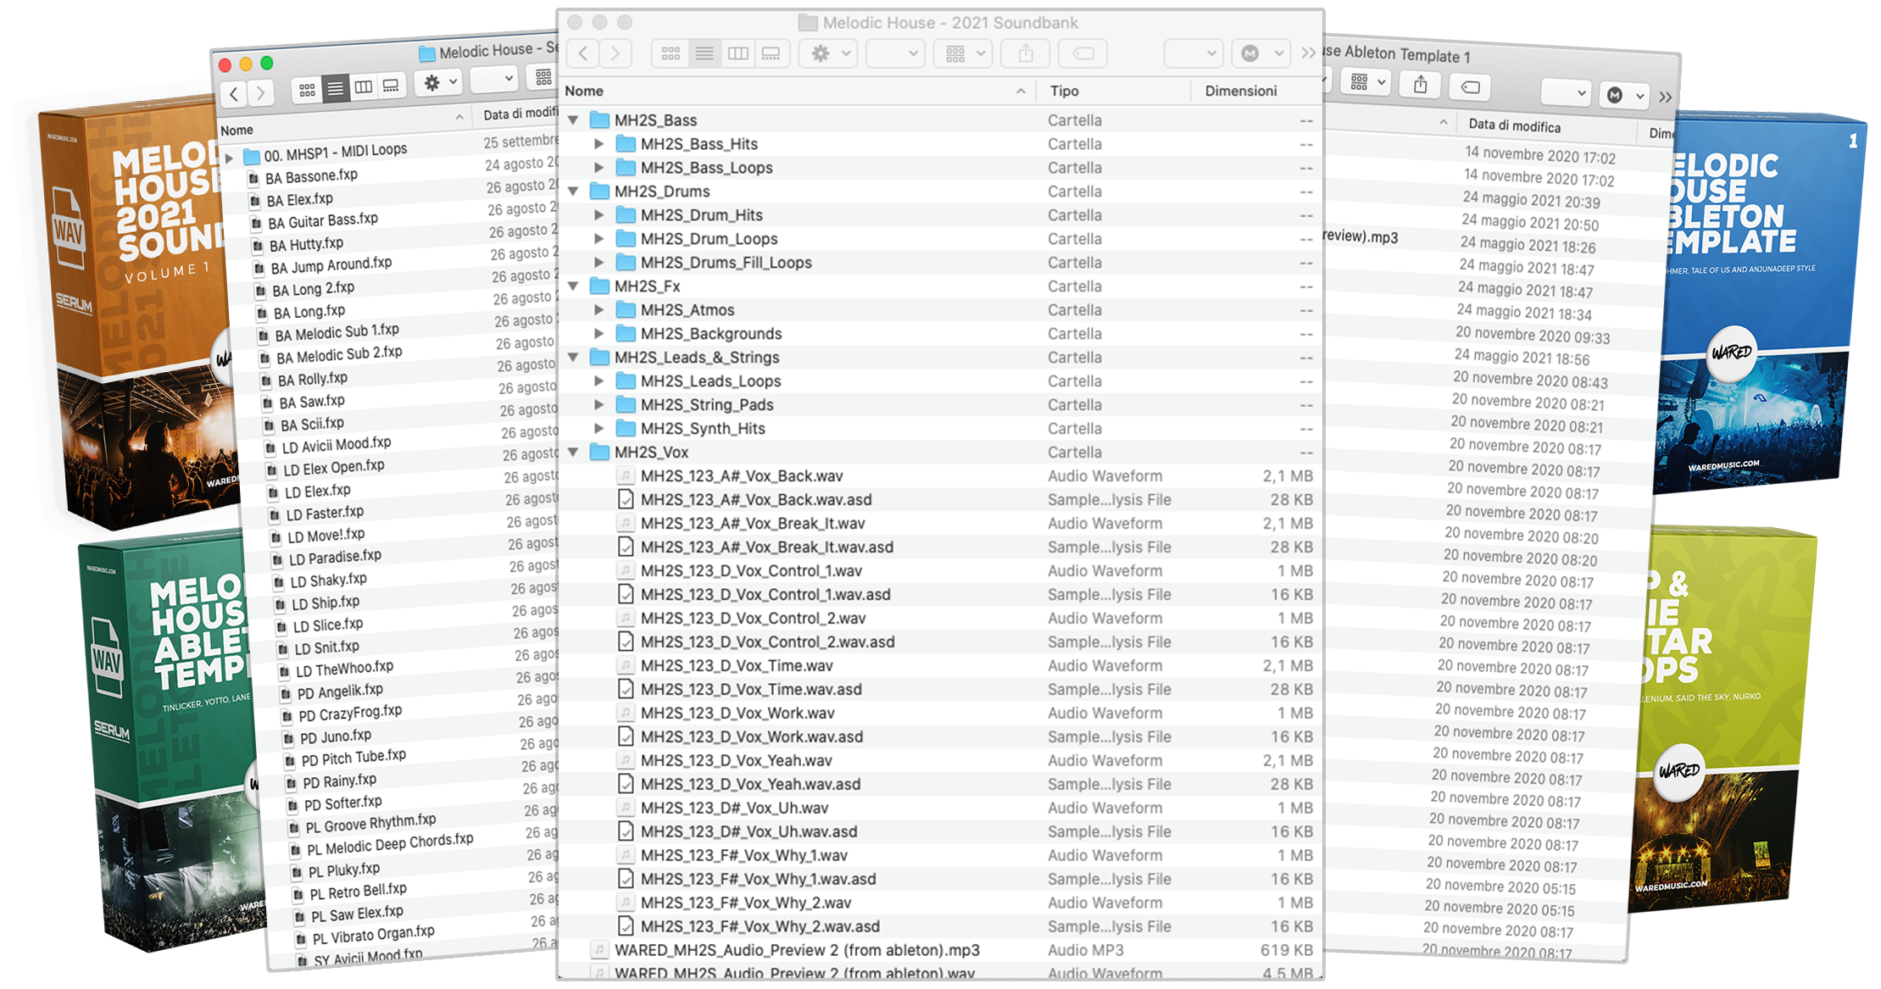Sort Soundbank list by Dimensioni column
This screenshot has width=1881, height=989.
click(x=1256, y=91)
